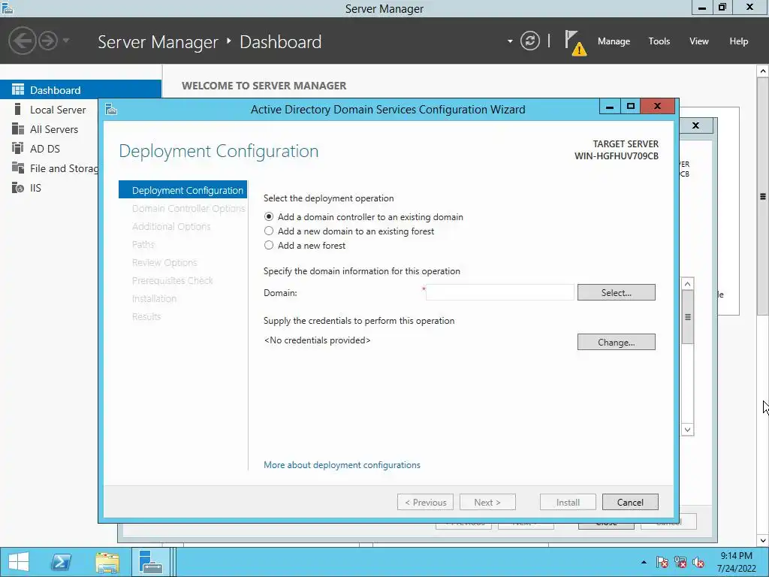Image resolution: width=769 pixels, height=577 pixels.
Task: Show hidden tray icons arrow
Action: tap(644, 562)
